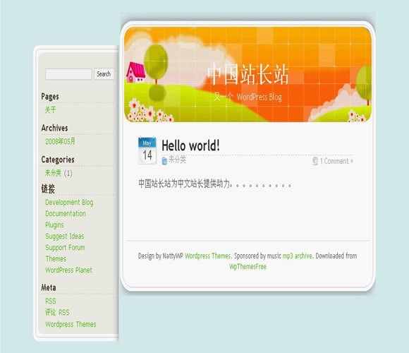Visit the Development Blog link
The image size is (409, 353).
tap(69, 203)
